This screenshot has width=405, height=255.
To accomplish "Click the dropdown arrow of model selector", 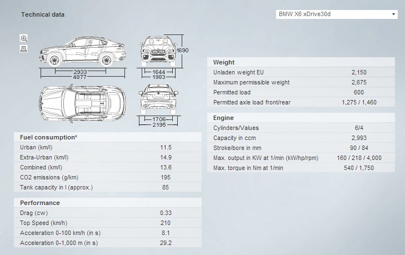I will [393, 14].
